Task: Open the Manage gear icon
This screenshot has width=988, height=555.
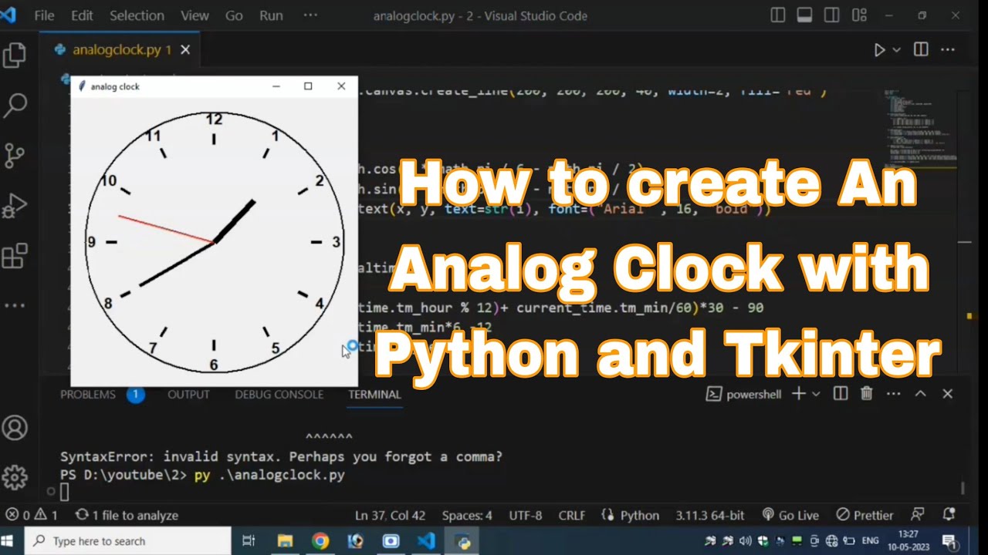Action: [x=15, y=477]
